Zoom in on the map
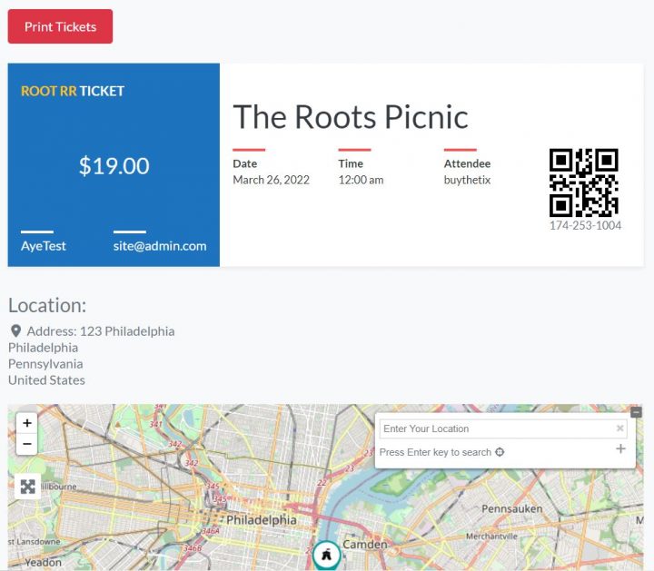654x571 pixels. tap(27, 423)
